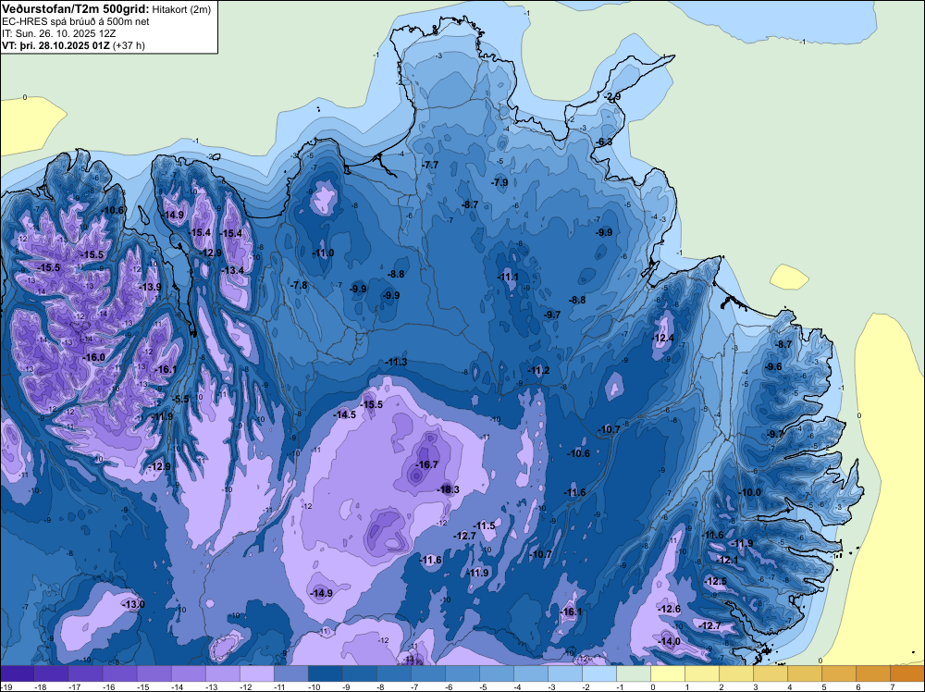This screenshot has width=925, height=692.
Task: Click the -13.9 temperature value
Action: pyautogui.click(x=151, y=287)
